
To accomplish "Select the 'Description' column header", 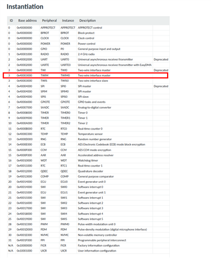I will pos(88,20).
